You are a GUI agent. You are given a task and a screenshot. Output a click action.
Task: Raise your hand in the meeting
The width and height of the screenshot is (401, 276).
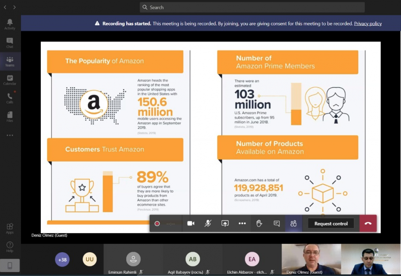[259, 224]
